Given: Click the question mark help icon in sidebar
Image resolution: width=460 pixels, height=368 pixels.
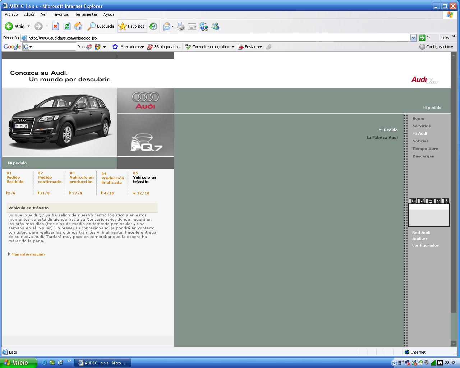Looking at the screenshot, I should click(438, 201).
